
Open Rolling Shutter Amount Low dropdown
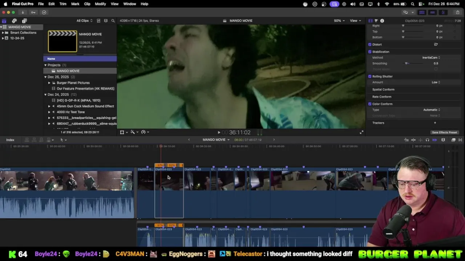pyautogui.click(x=436, y=82)
